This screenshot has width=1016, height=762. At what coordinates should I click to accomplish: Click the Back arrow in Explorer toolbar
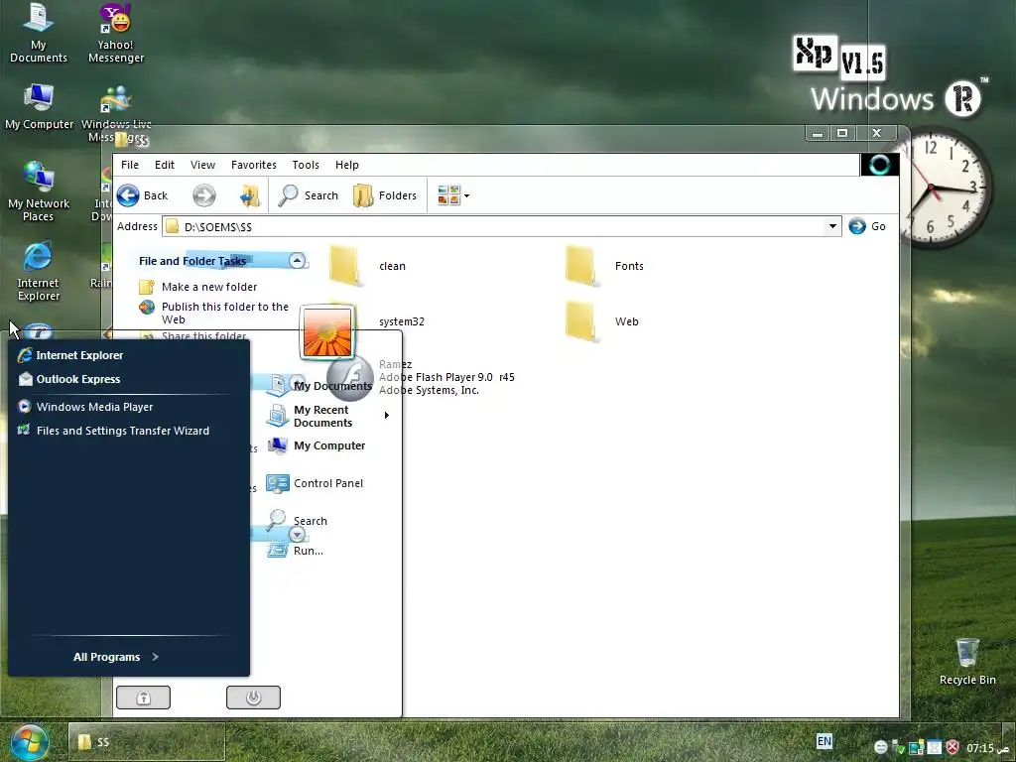128,195
